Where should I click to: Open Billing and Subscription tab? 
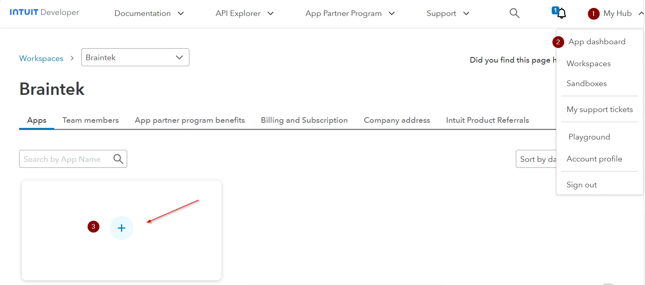point(304,120)
